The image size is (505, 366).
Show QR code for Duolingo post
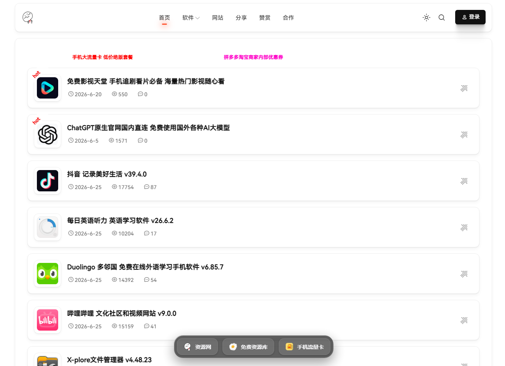pyautogui.click(x=464, y=274)
